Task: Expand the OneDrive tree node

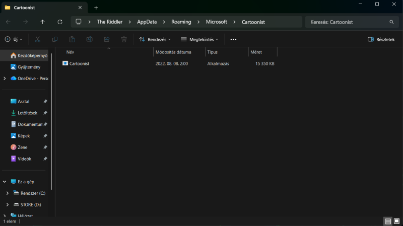Action: click(5, 79)
